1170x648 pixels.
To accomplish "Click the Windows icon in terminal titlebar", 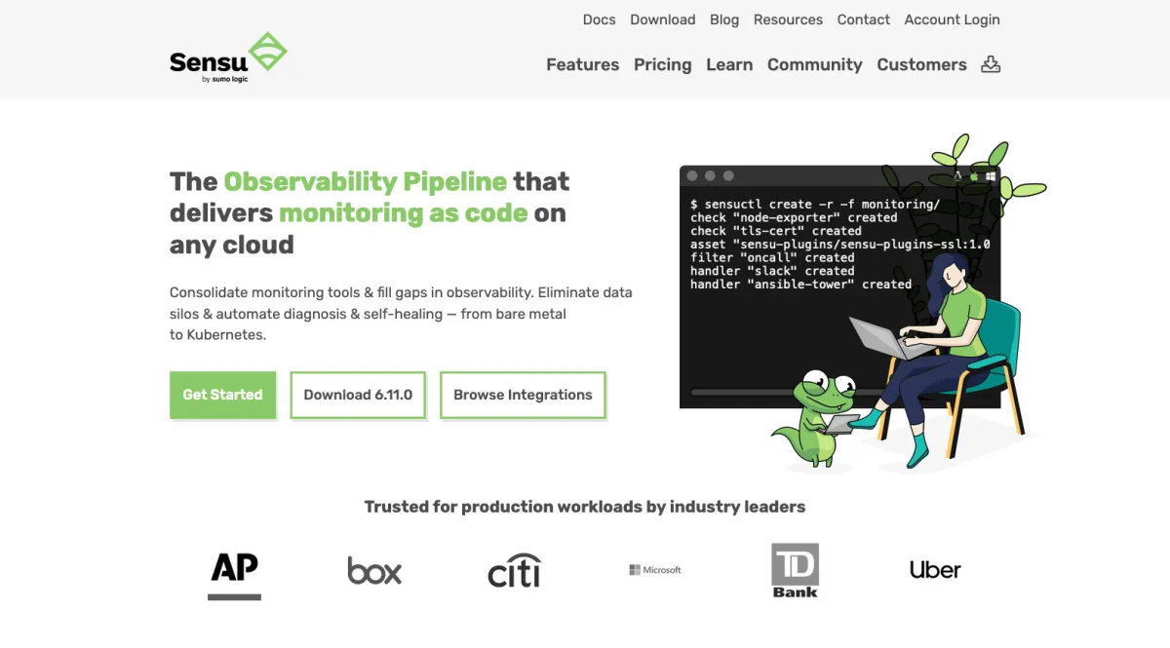I will (991, 176).
